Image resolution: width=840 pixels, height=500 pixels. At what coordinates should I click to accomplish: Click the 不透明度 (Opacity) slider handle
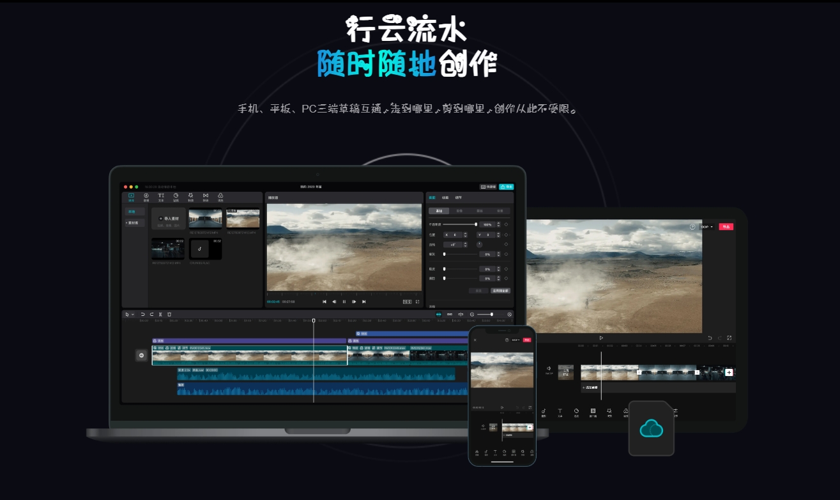(476, 224)
